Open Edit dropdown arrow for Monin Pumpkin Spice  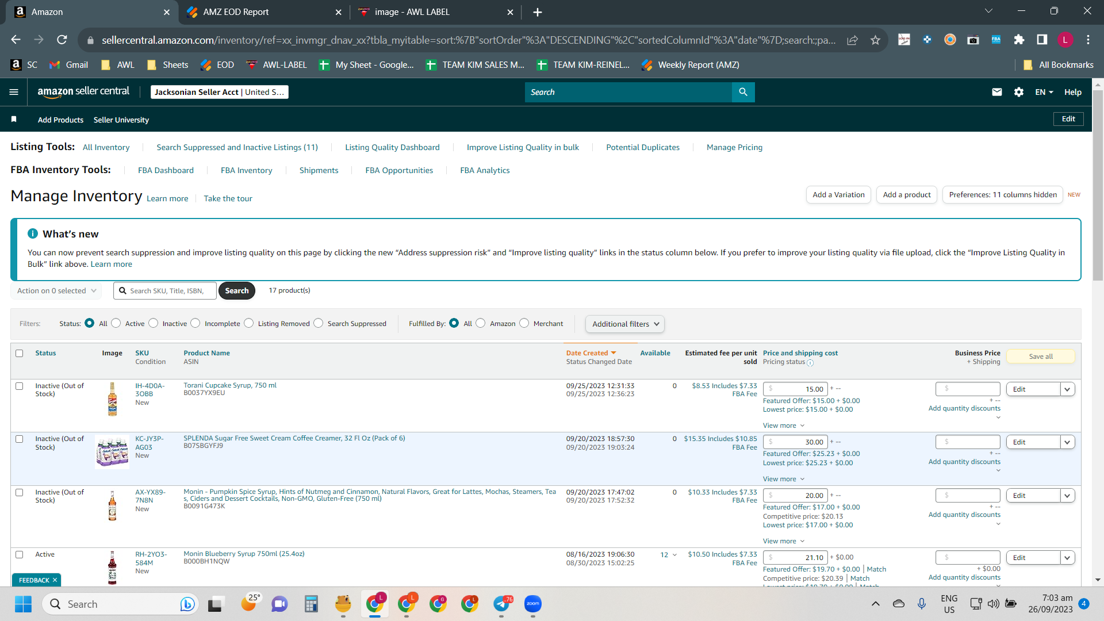tap(1068, 496)
